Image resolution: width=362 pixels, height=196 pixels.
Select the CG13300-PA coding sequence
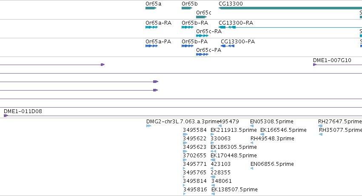point(228,46)
